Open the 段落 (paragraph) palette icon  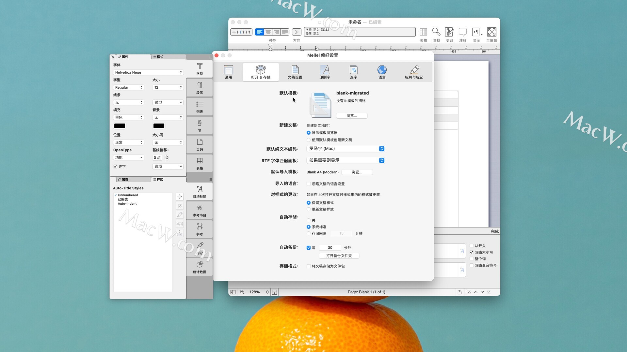pyautogui.click(x=200, y=88)
